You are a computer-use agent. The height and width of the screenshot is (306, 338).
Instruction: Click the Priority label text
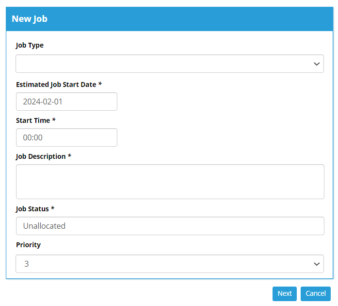coord(28,245)
